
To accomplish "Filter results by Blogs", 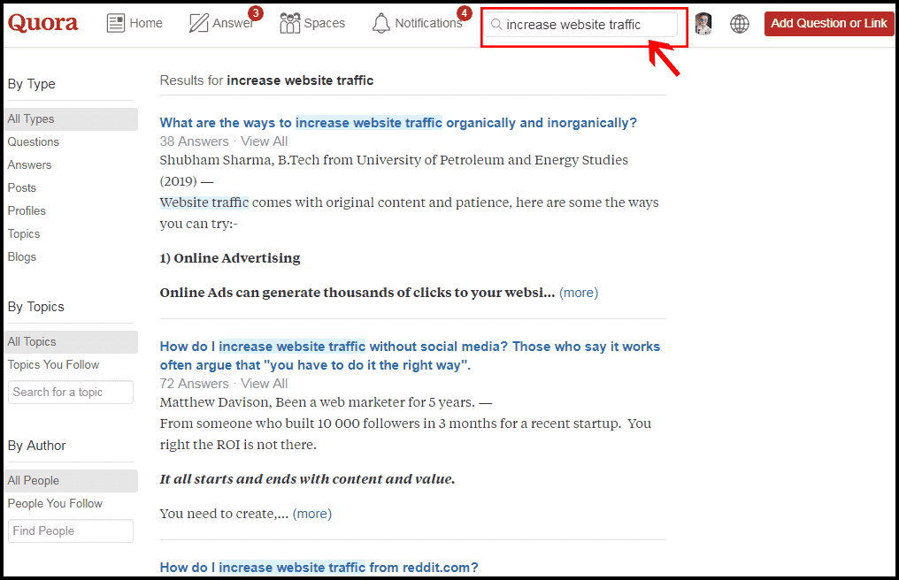I will pyautogui.click(x=22, y=256).
